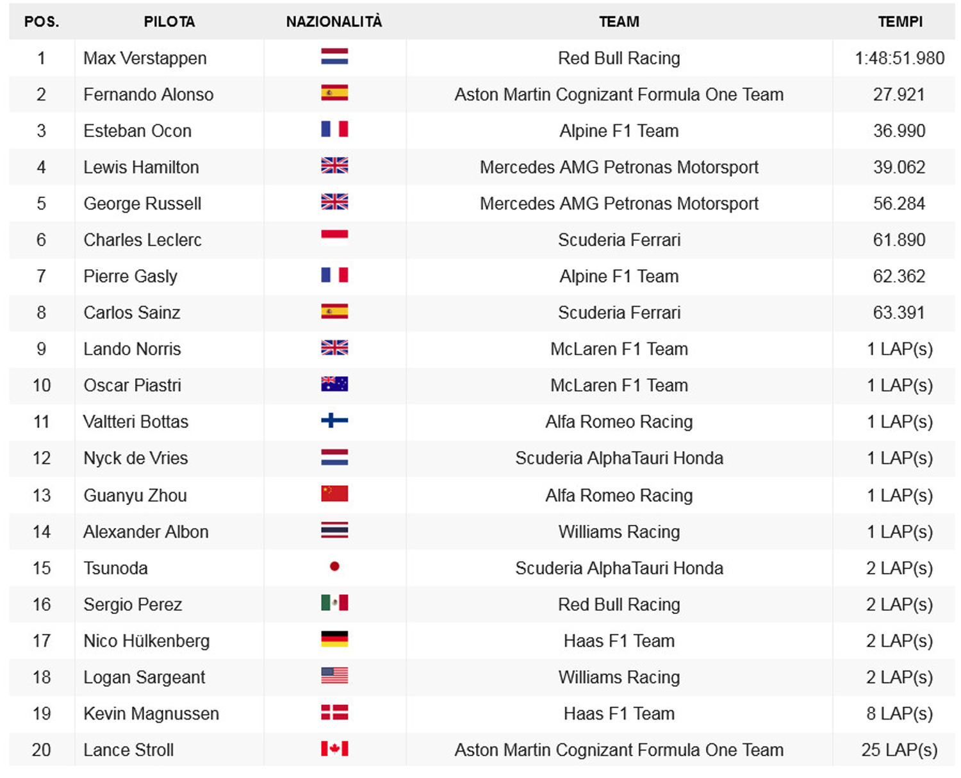This screenshot has width=961, height=778.
Task: Click the Canadian flag in Lance Stroll's row
Action: (334, 749)
